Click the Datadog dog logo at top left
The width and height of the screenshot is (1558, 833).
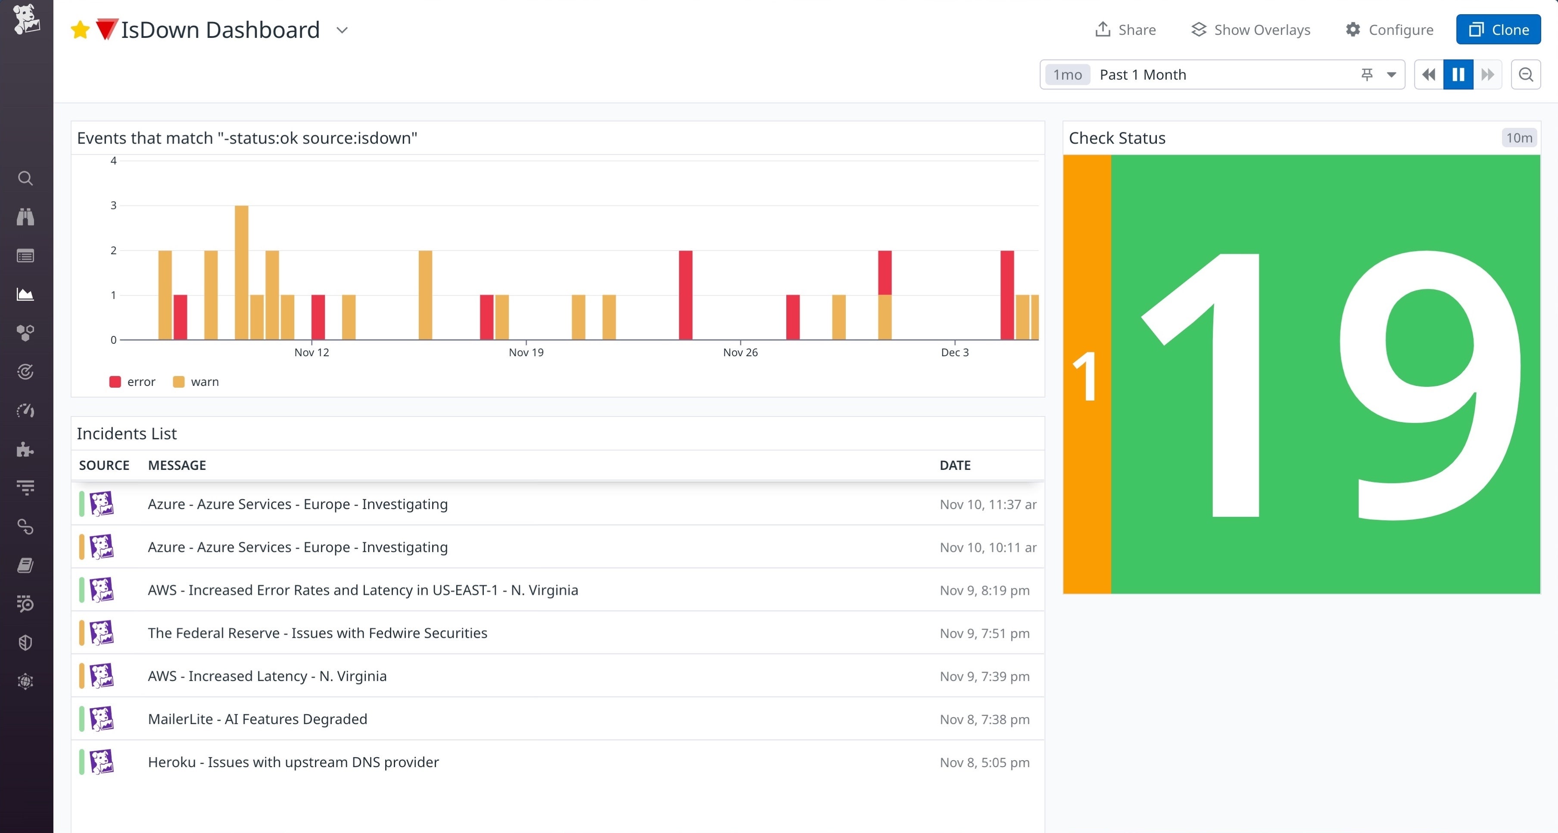pos(25,20)
